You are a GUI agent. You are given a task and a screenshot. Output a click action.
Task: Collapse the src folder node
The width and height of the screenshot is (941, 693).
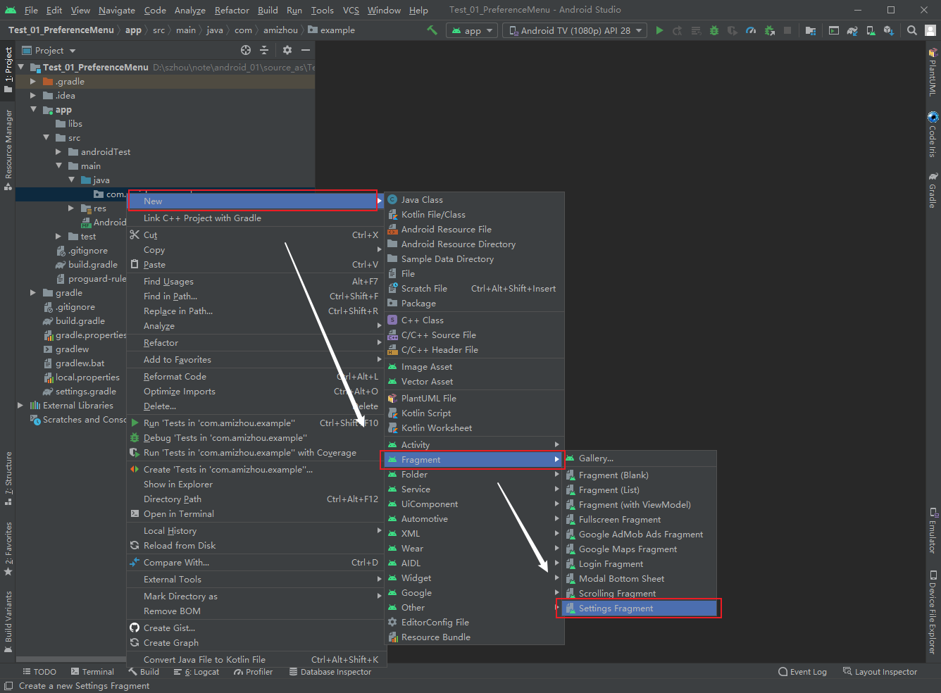click(46, 137)
